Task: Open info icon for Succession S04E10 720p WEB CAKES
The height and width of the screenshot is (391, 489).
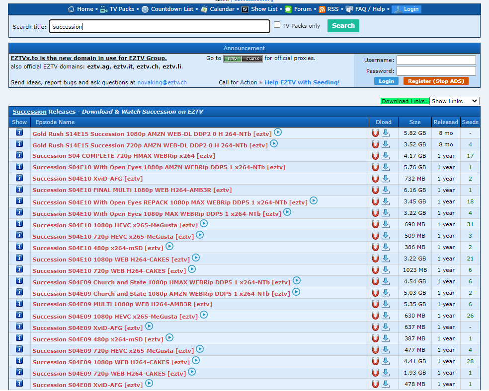Action: coord(19,269)
